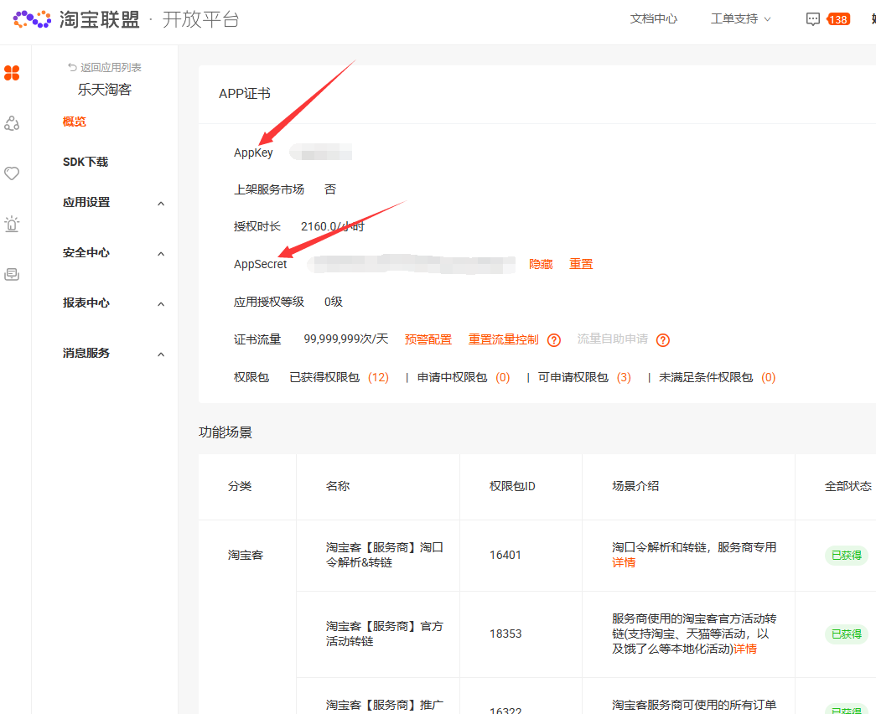Click the 重置 link next to AppSecret
876x714 pixels.
tap(581, 264)
